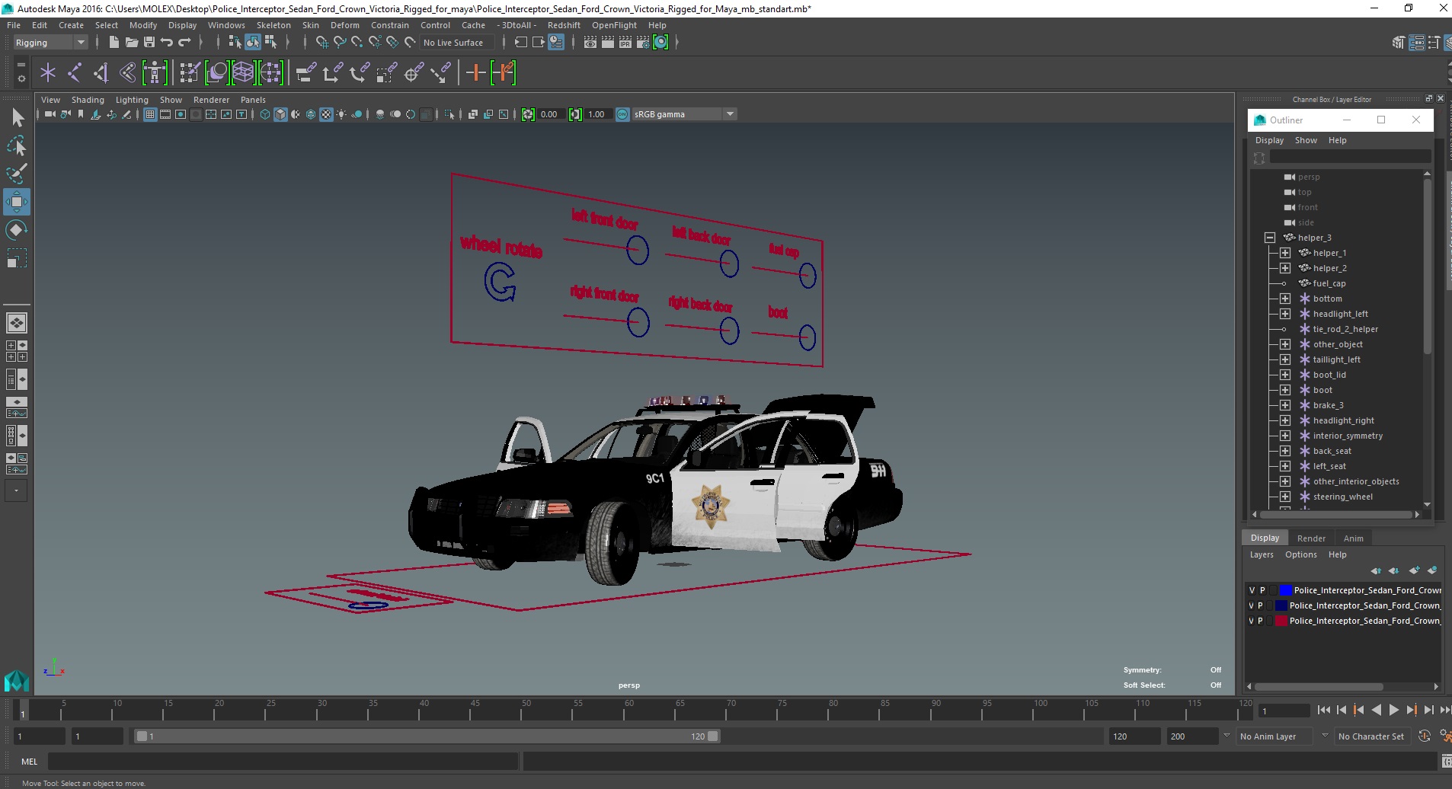The image size is (1452, 789).
Task: Go to start of playback range
Action: [x=1324, y=710]
